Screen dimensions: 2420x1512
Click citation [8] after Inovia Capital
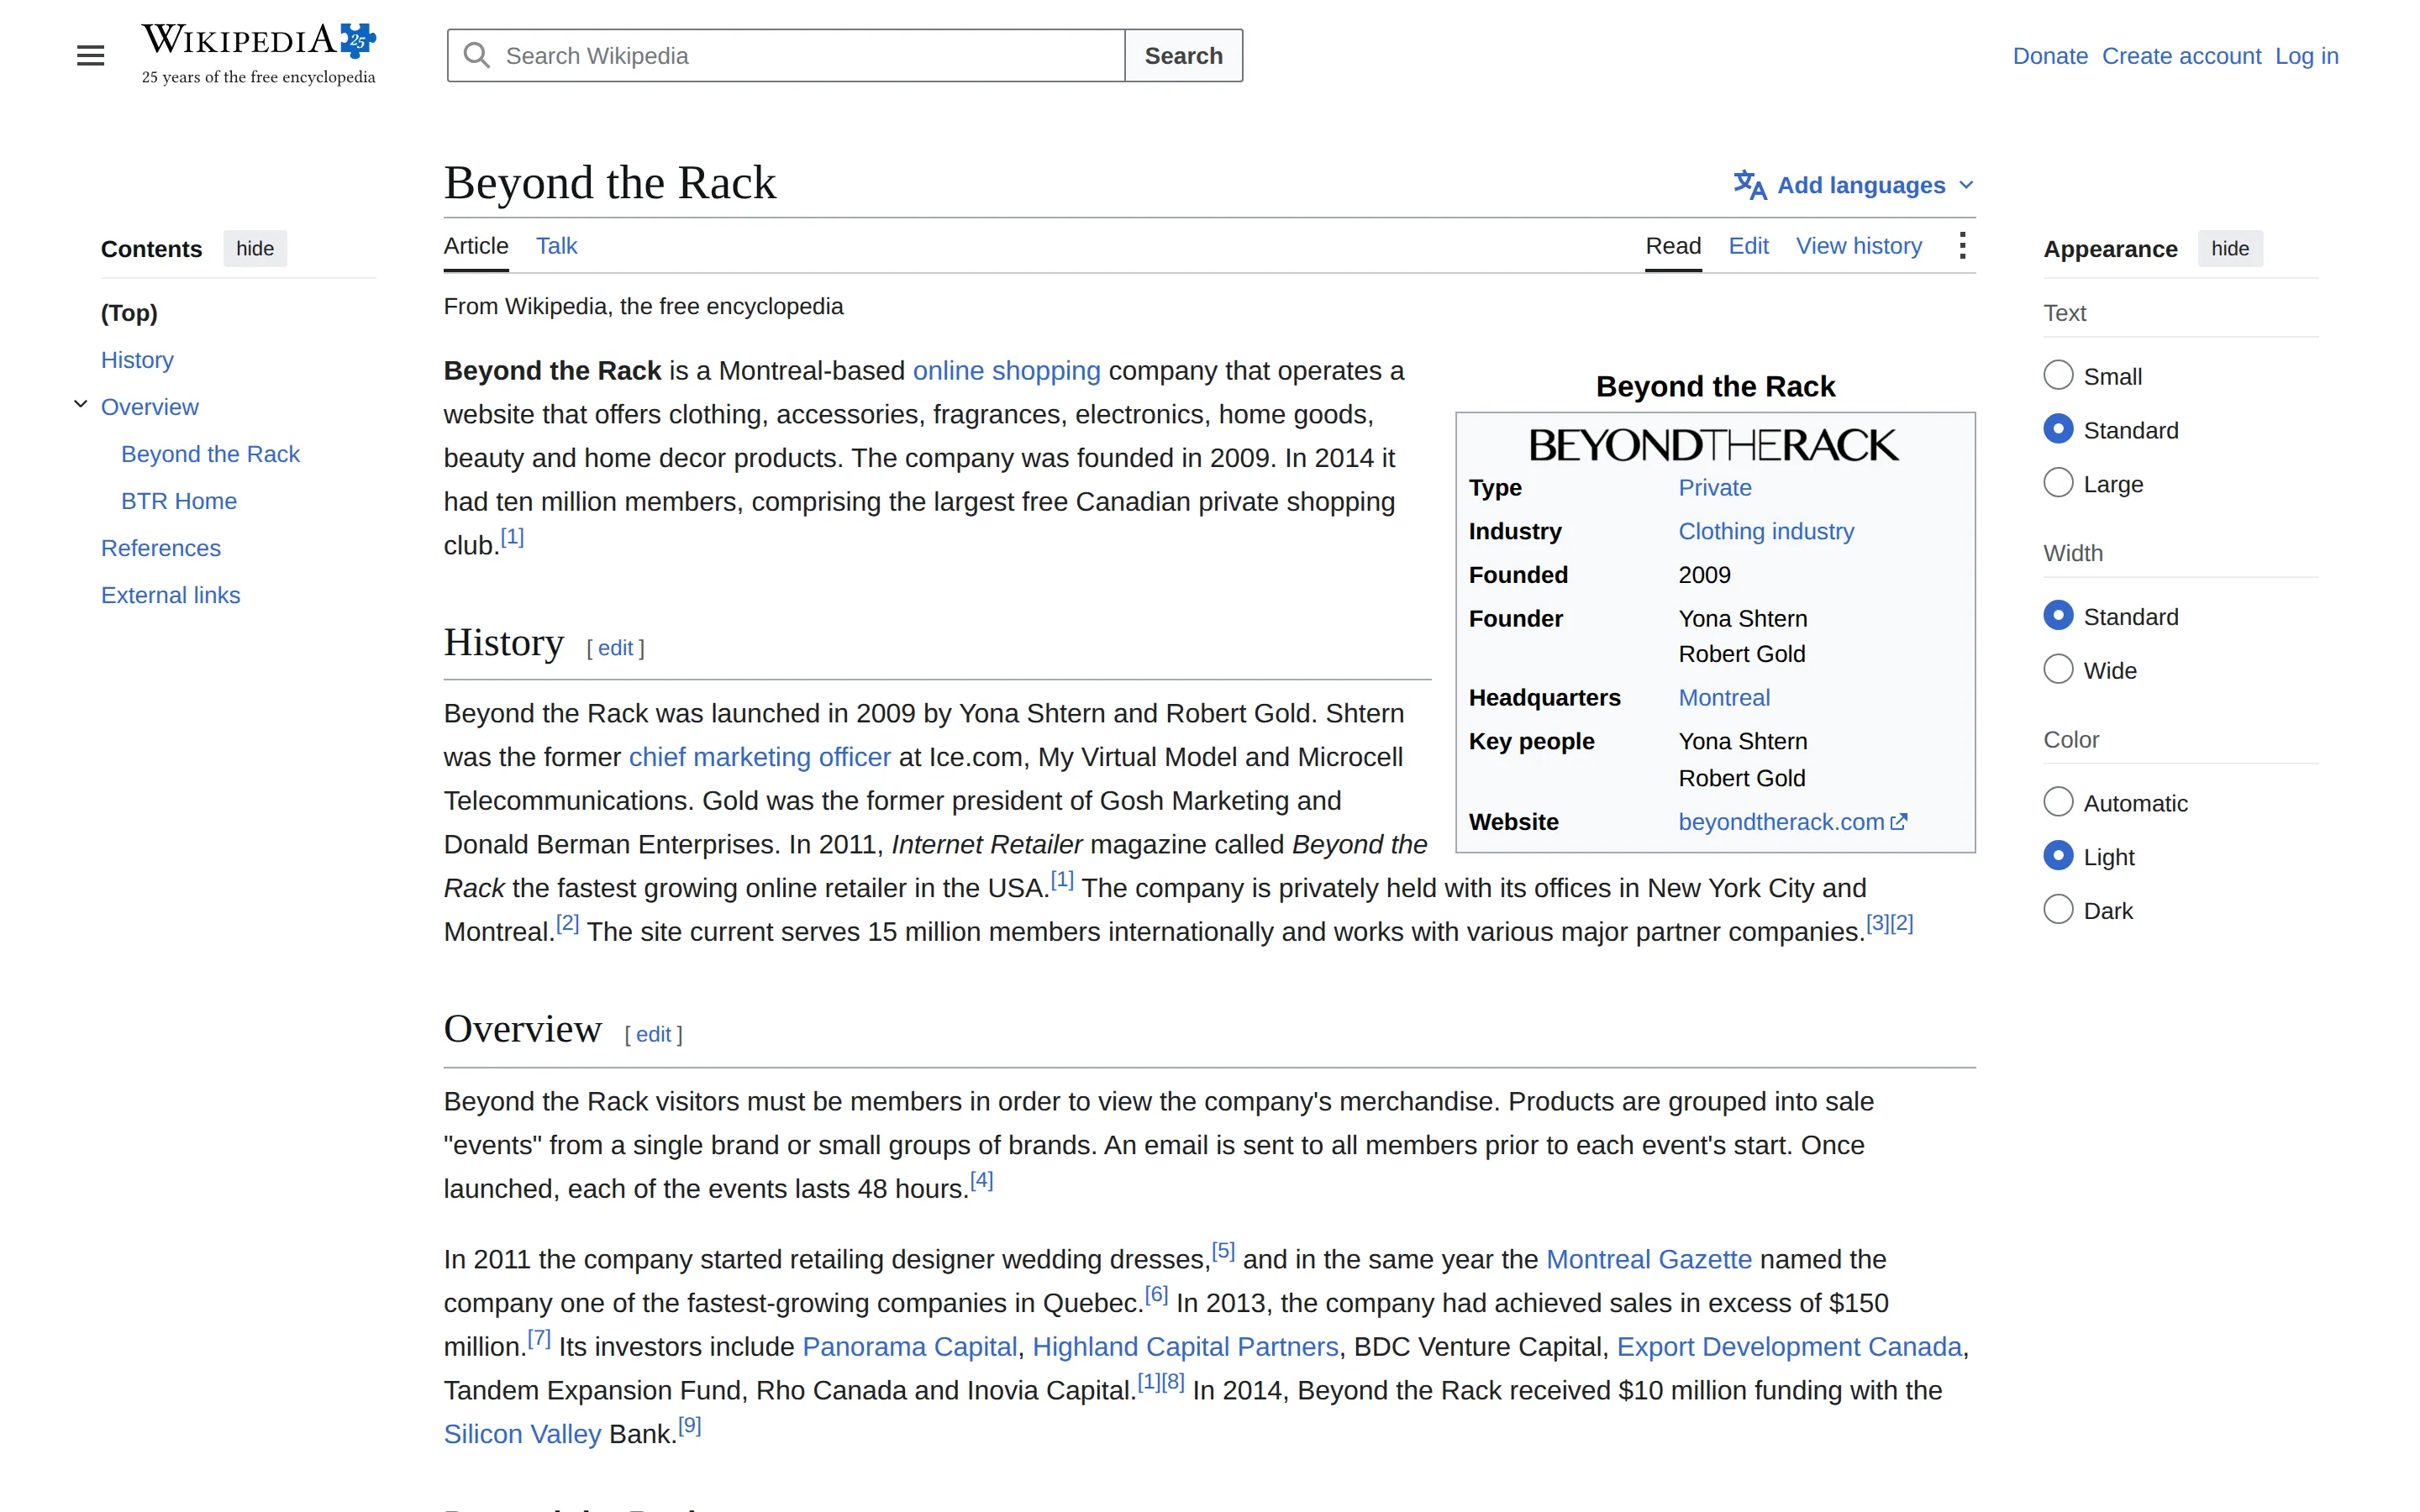(1173, 1382)
